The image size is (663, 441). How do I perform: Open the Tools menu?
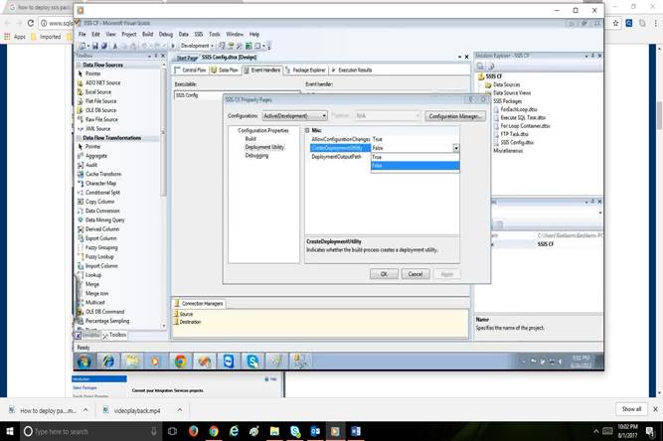pos(215,34)
